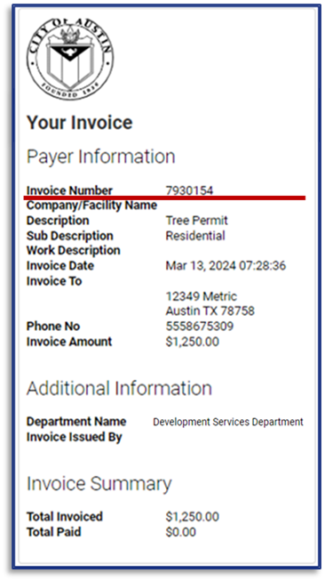This screenshot has width=325, height=581.
Task: Select the Total Invoiced value $1,250.00
Action: pyautogui.click(x=193, y=517)
